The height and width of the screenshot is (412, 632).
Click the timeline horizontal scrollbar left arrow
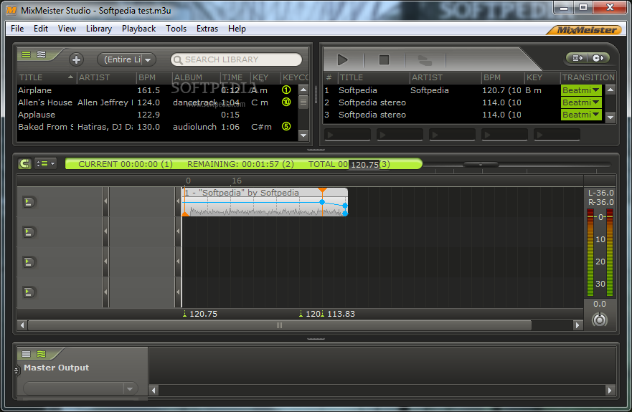point(22,325)
